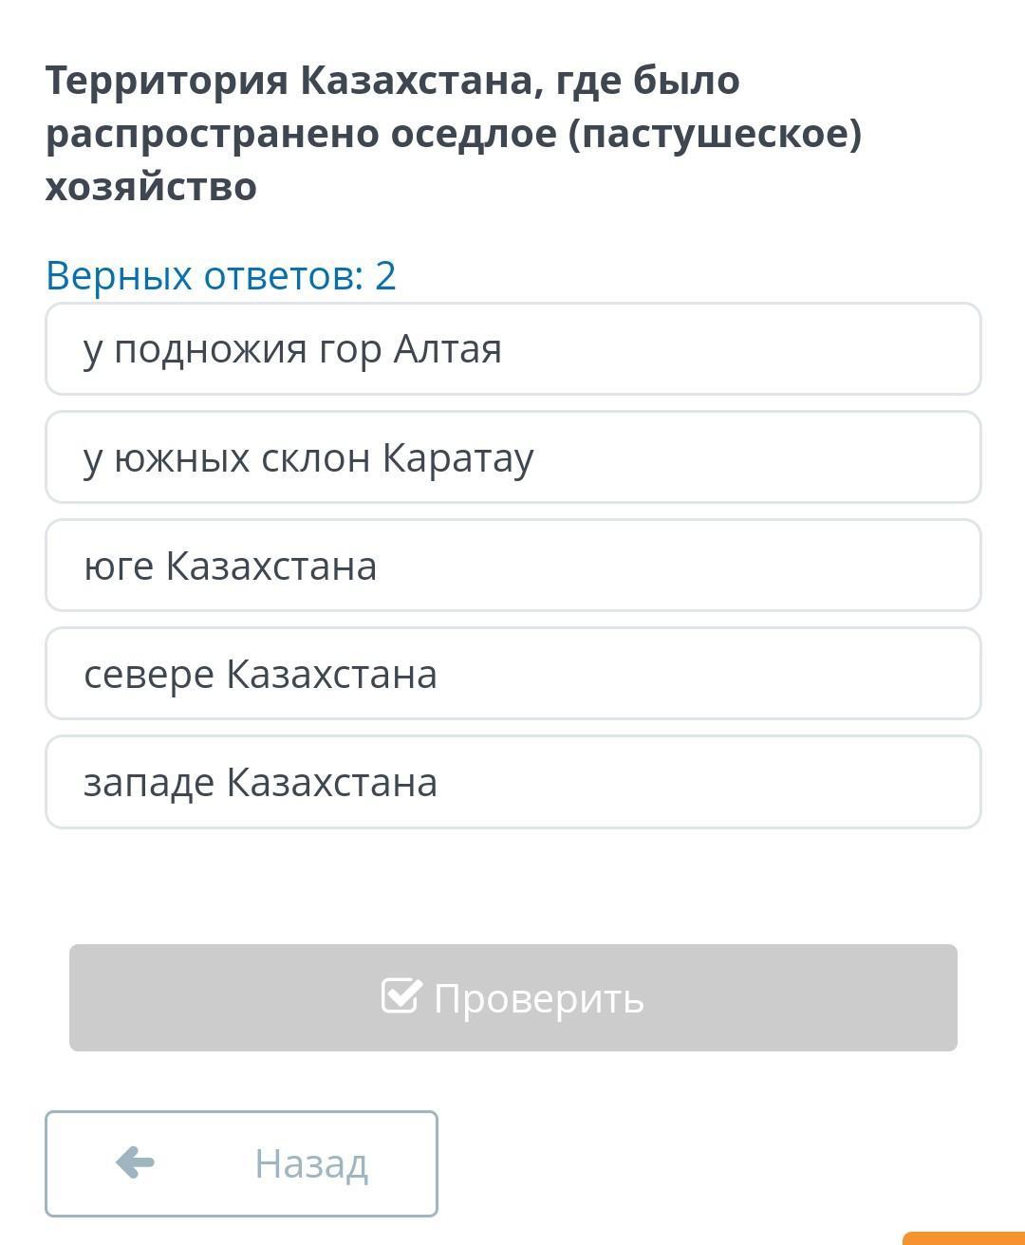Click checkmark icon on Проверить button
The width and height of the screenshot is (1025, 1245).
pyautogui.click(x=401, y=996)
